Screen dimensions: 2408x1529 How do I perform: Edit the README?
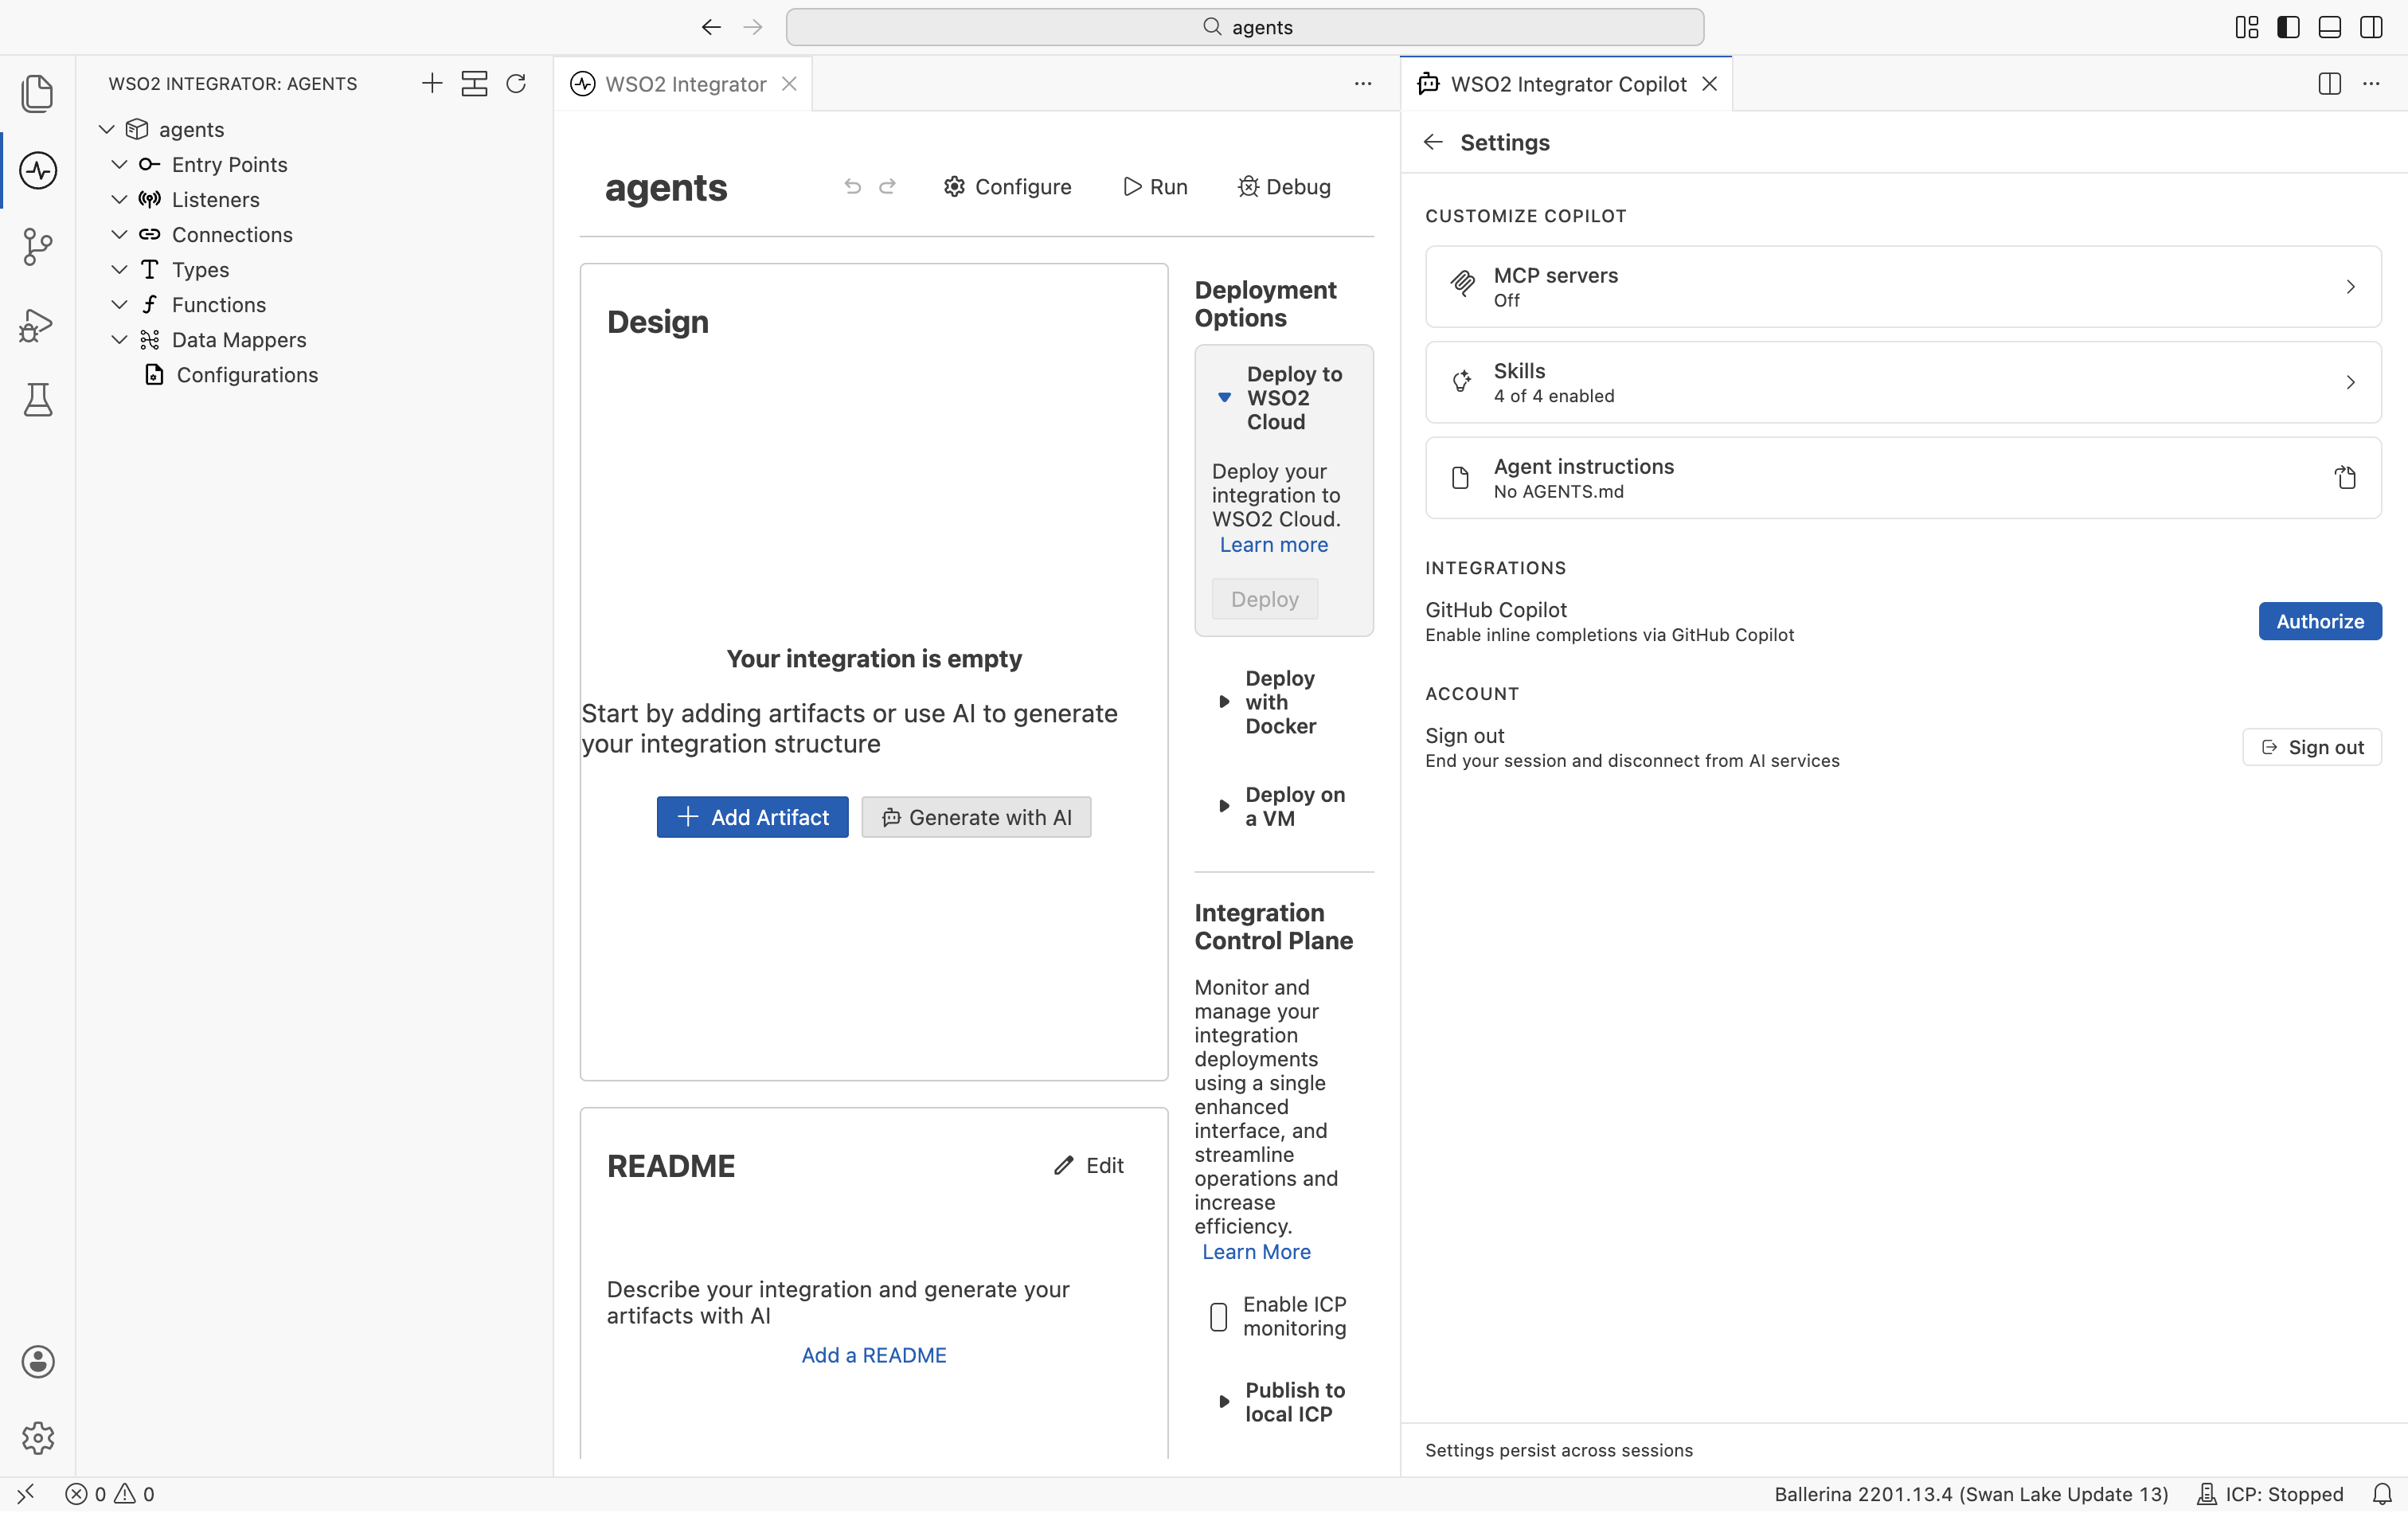[x=1089, y=1166]
